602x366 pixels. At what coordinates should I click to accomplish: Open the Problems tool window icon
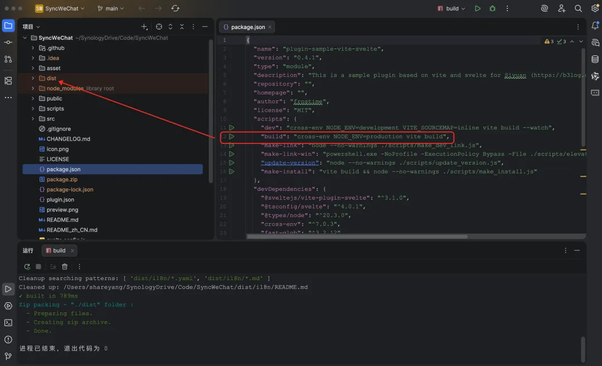tap(8, 339)
